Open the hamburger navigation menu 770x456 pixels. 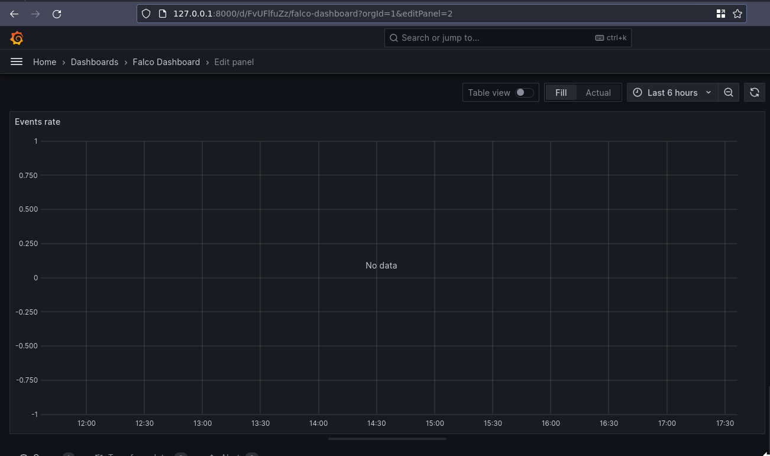(17, 62)
